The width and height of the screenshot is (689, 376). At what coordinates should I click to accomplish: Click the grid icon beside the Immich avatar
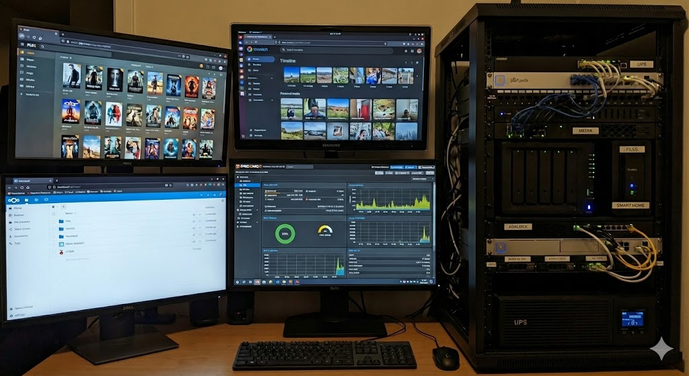coord(412,51)
